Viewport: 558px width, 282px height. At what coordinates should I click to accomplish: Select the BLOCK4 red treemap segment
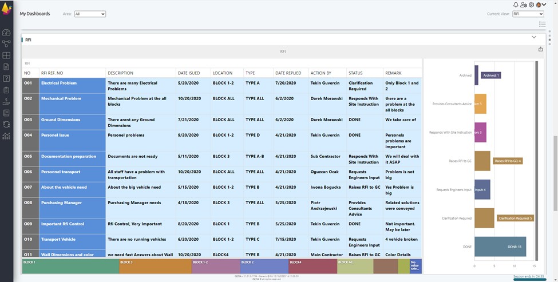pos(313,267)
